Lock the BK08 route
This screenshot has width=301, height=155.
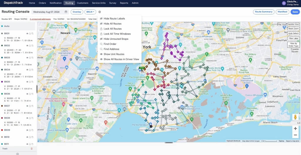click(30, 118)
